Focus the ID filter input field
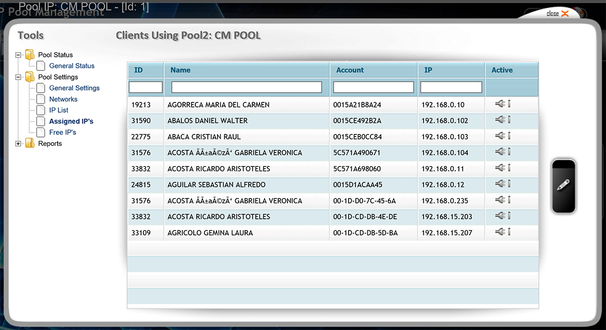 click(146, 87)
